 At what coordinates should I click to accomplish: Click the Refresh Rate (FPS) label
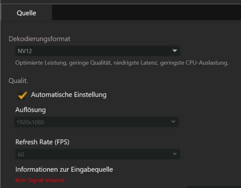pyautogui.click(x=42, y=142)
